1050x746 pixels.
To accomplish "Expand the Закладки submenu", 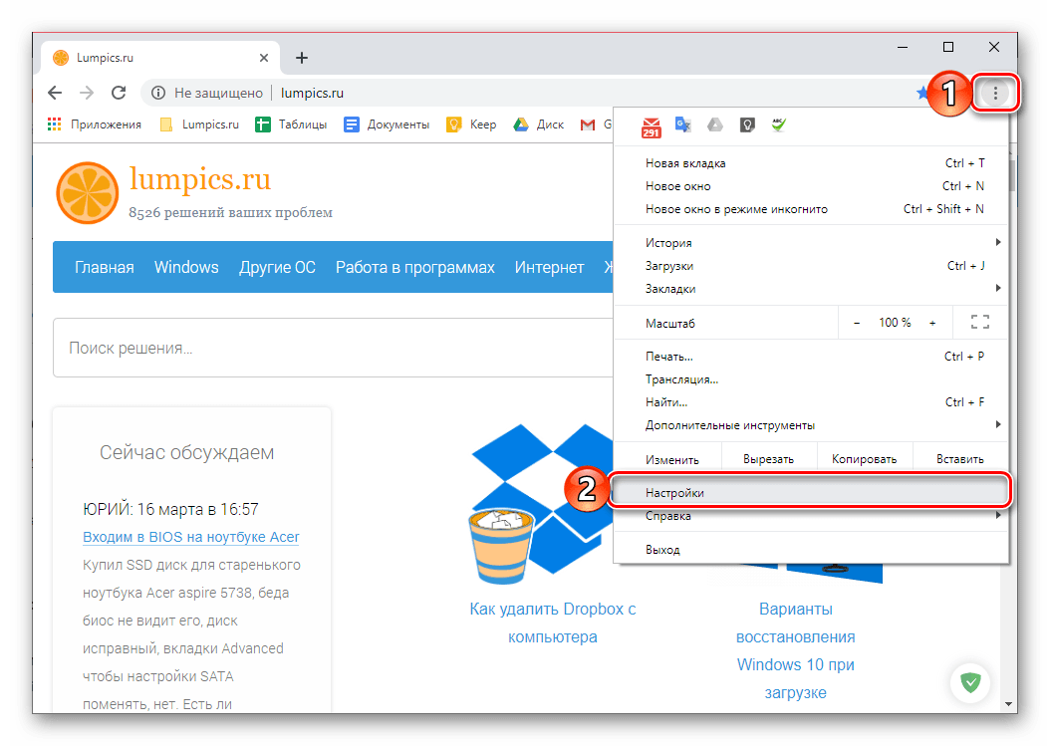I will [x=811, y=289].
